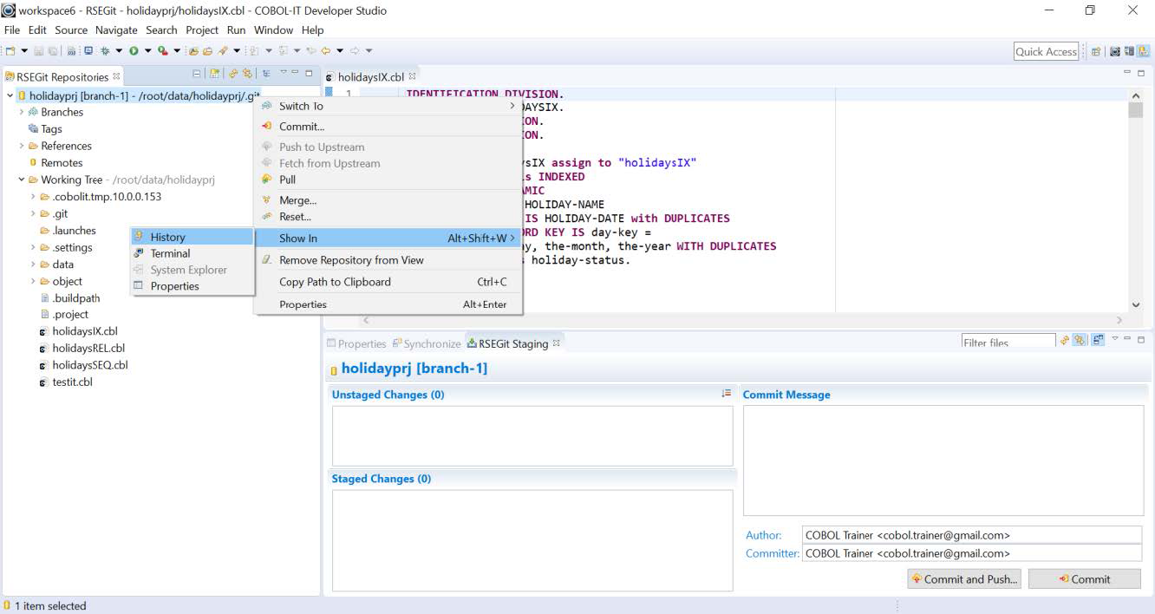Click the Debug bug icon in toolbar
Viewport: 1155px width, 614px height.
[104, 51]
